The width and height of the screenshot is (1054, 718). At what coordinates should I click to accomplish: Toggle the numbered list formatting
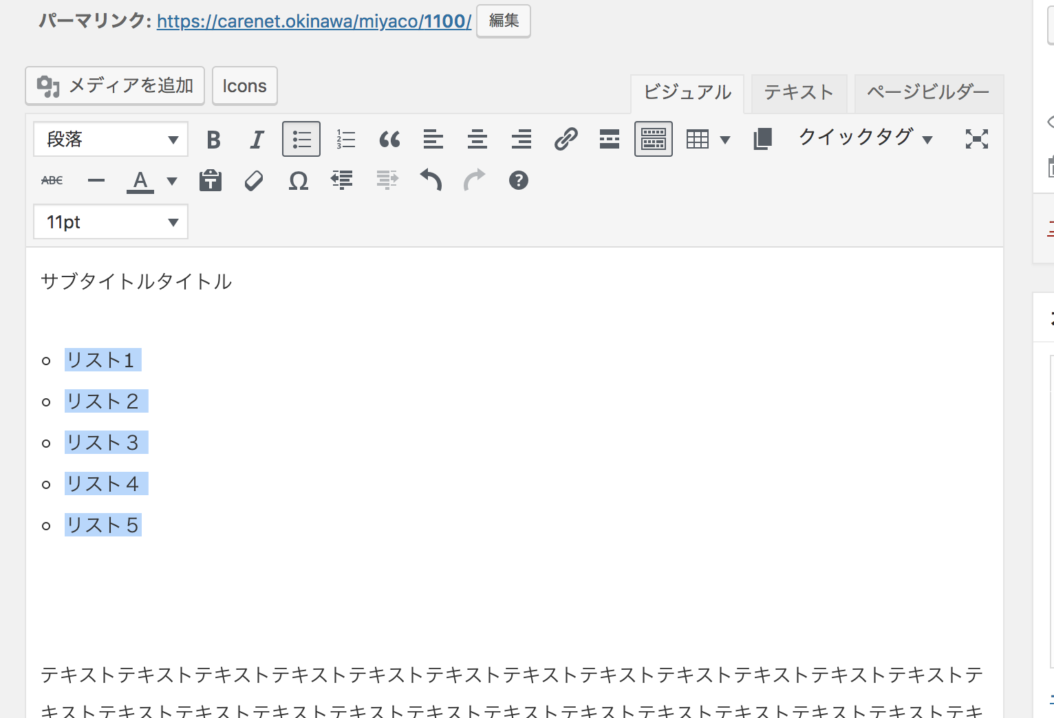click(345, 140)
